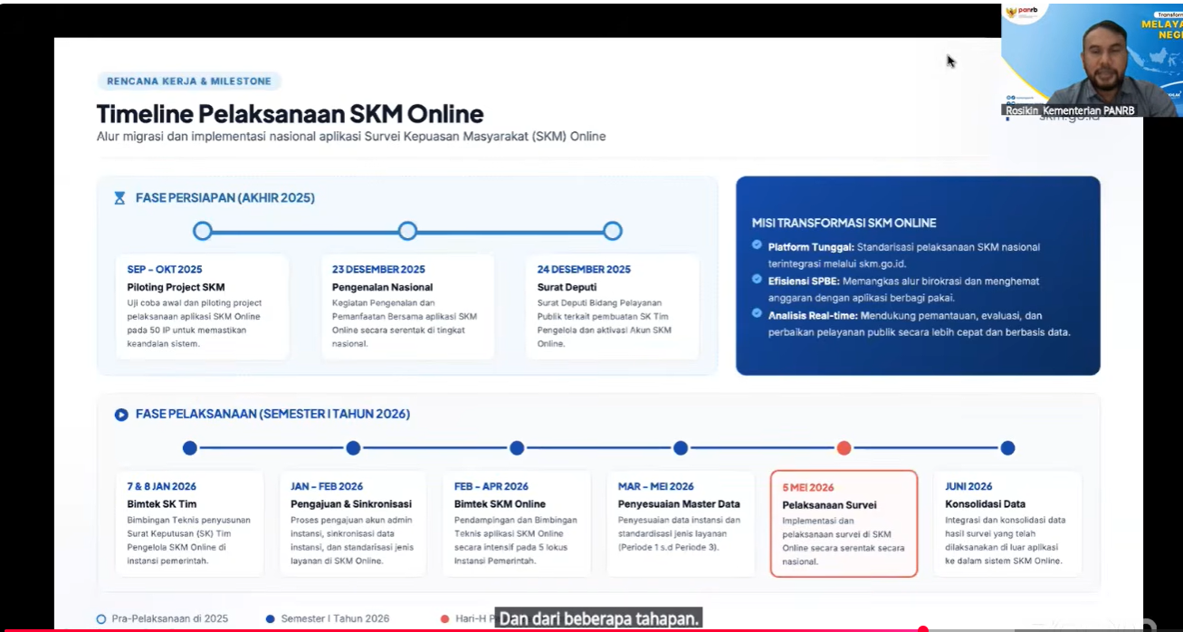Viewport: 1183px width, 632px height.
Task: Open the Pengenalan Nasional card
Action: [407, 307]
